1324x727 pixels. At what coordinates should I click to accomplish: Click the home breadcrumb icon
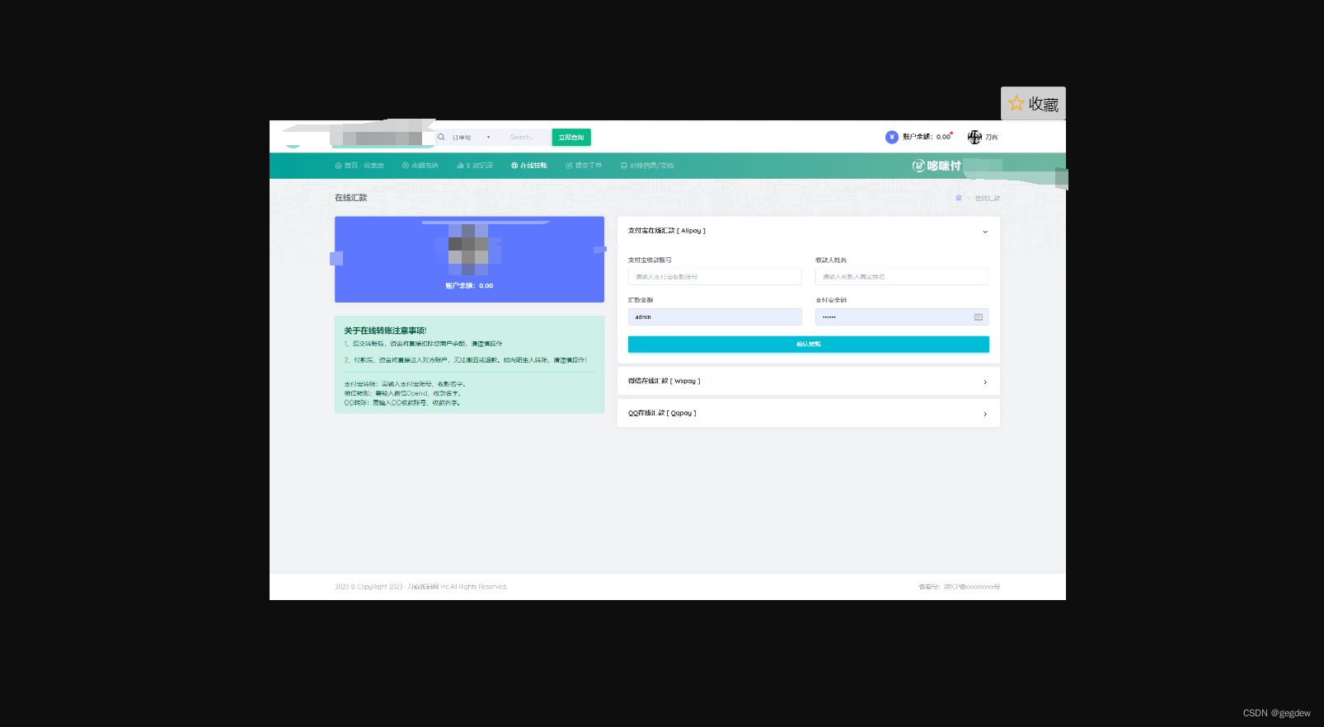pyautogui.click(x=959, y=198)
